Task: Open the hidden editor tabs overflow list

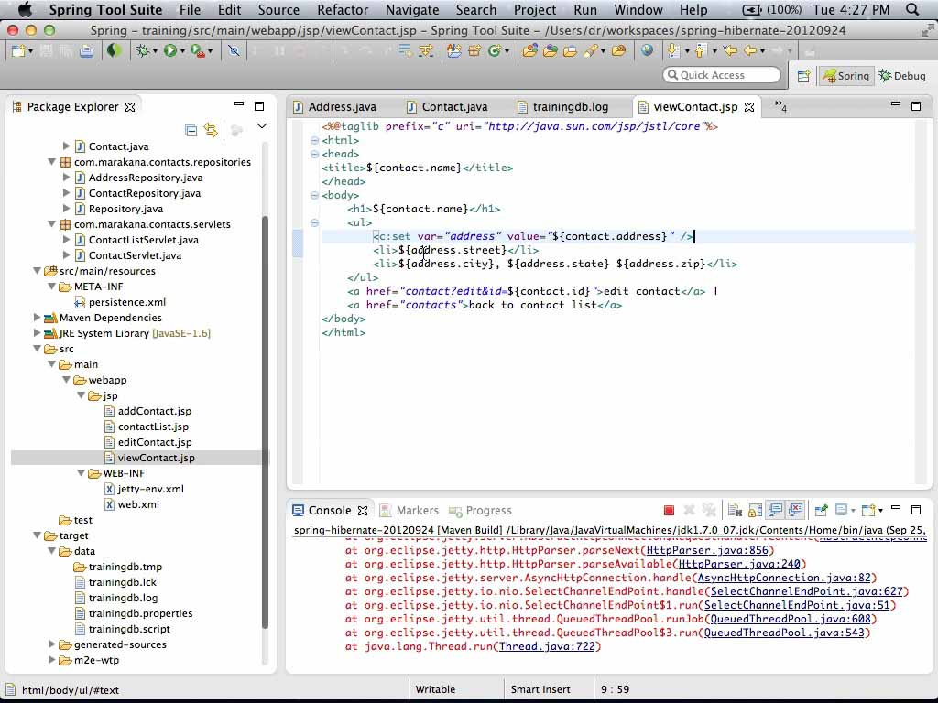Action: (780, 107)
